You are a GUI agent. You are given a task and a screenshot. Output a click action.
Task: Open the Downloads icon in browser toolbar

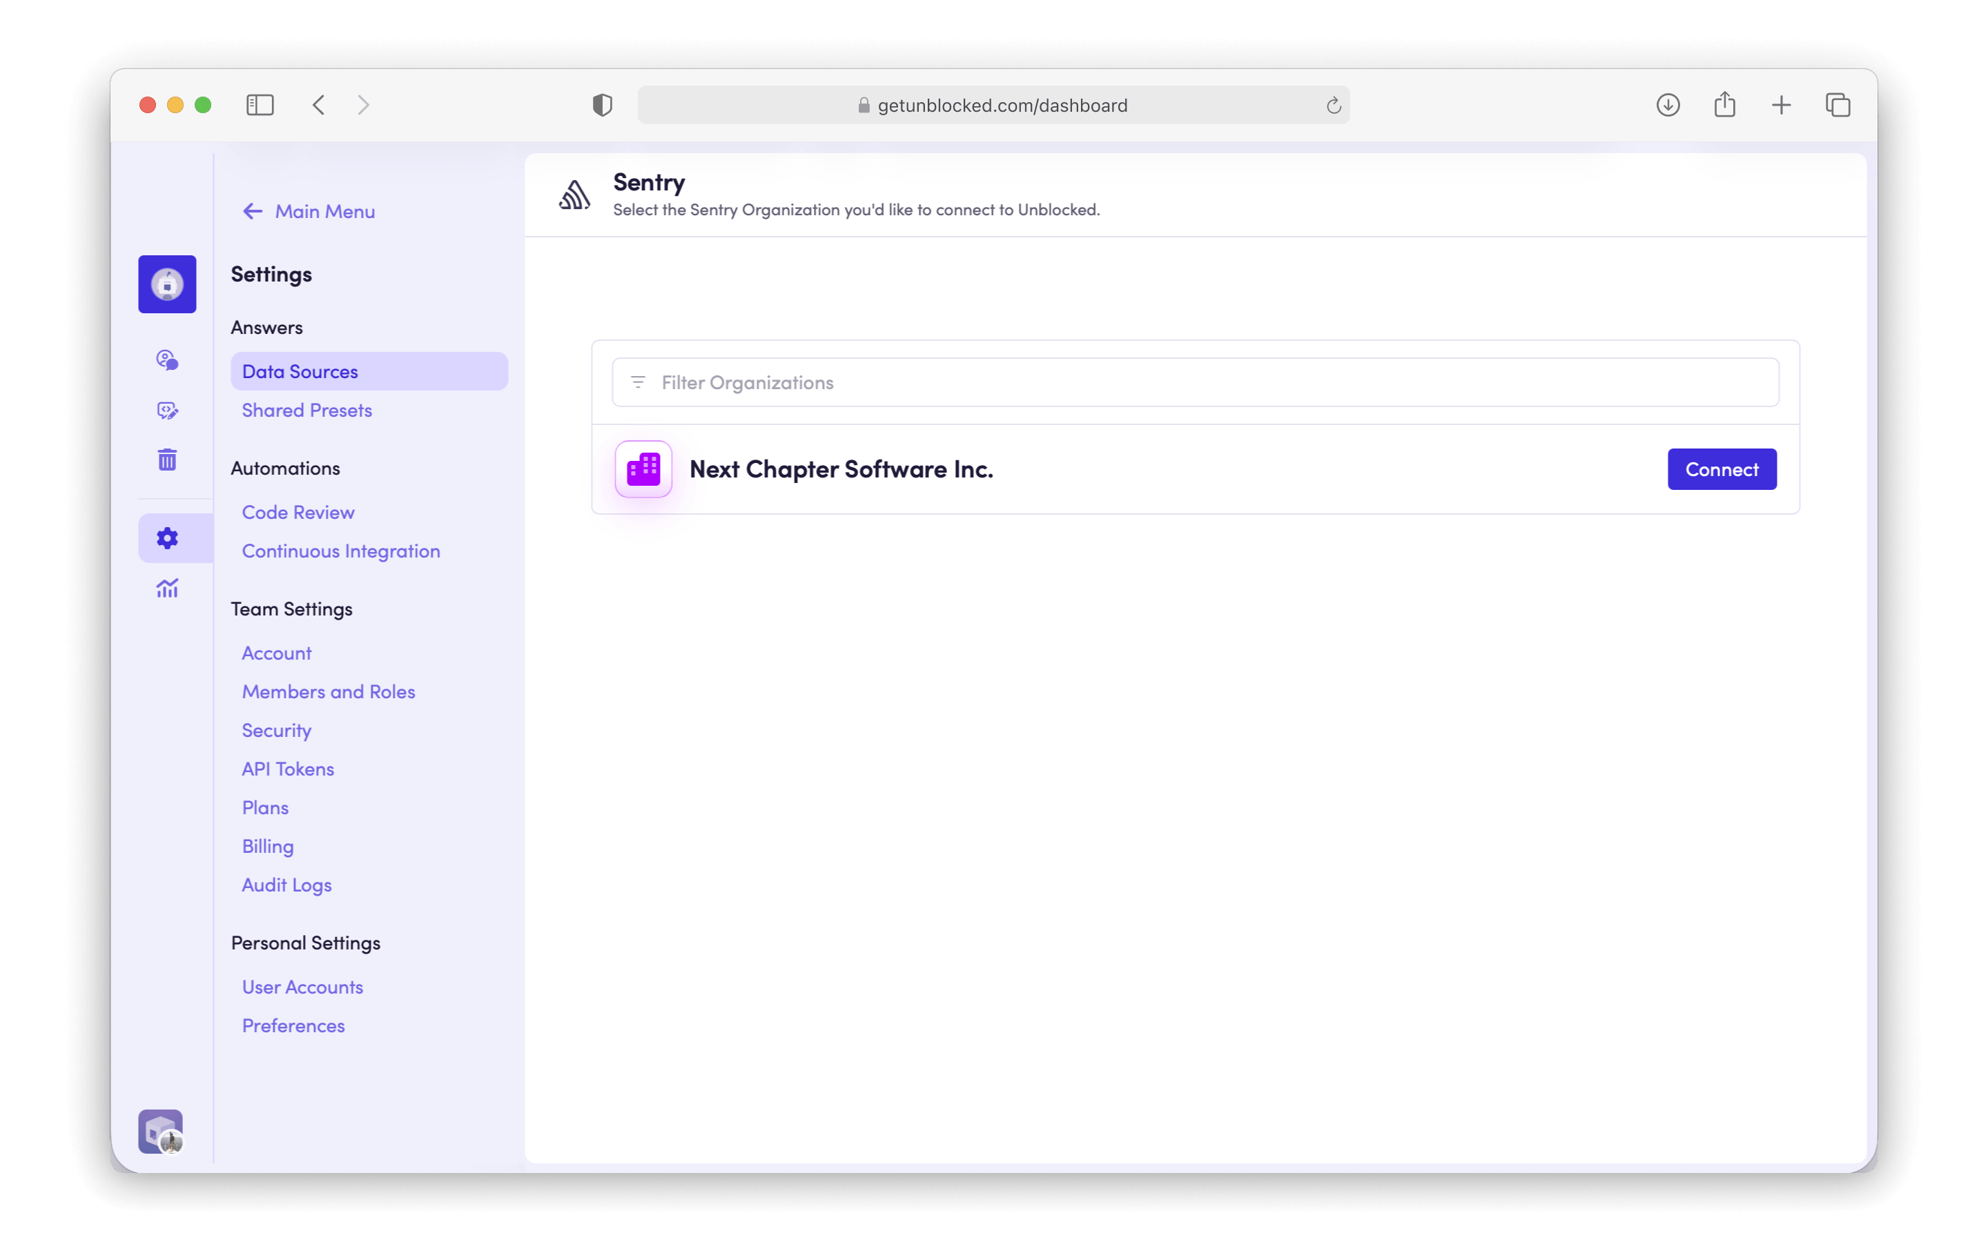[x=1668, y=104]
